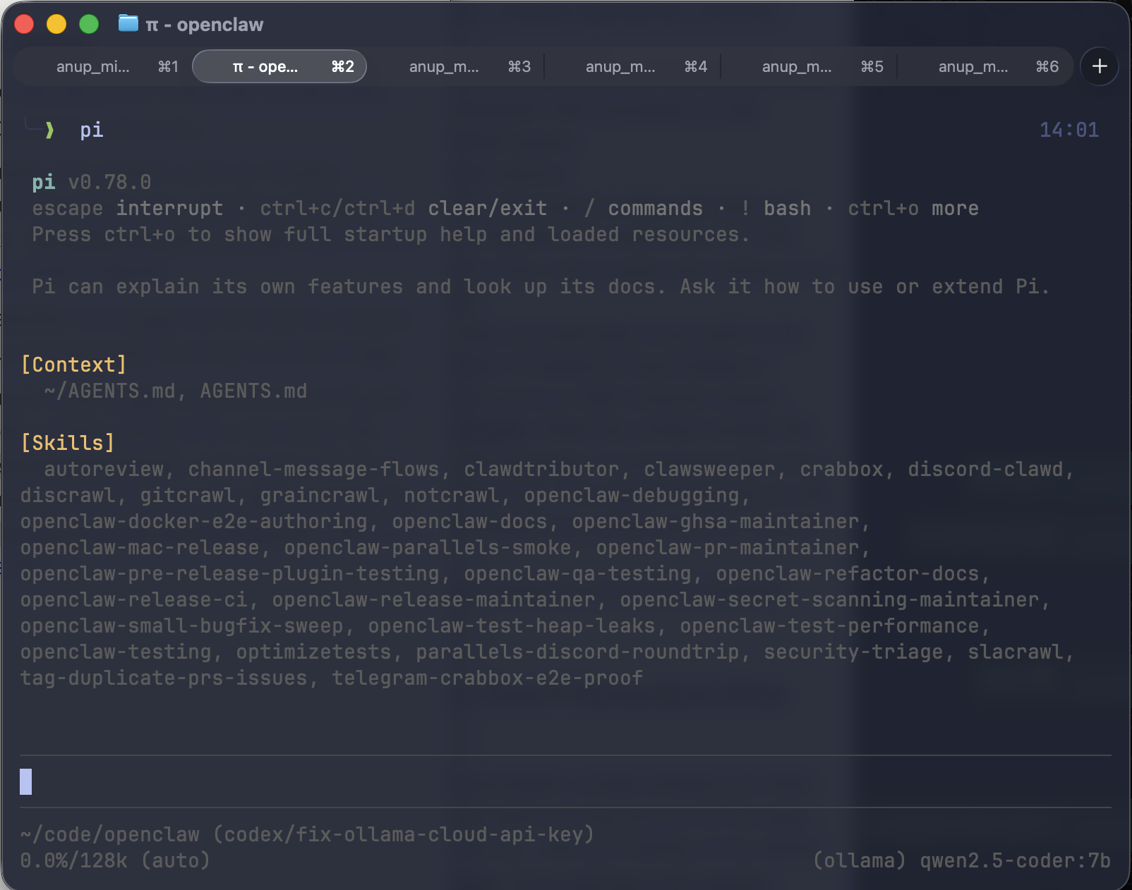
Task: Click the openclaw-refactor-docs skill
Action: coord(848,573)
